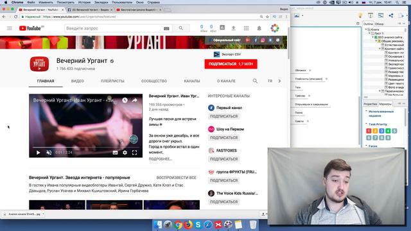Open channel's Facebook link in banner
Screen dimensions: 411x231
[x=256, y=40]
